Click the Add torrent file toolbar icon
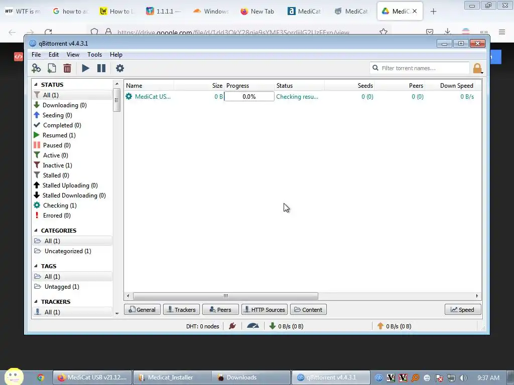Image resolution: width=514 pixels, height=385 pixels. (x=52, y=68)
